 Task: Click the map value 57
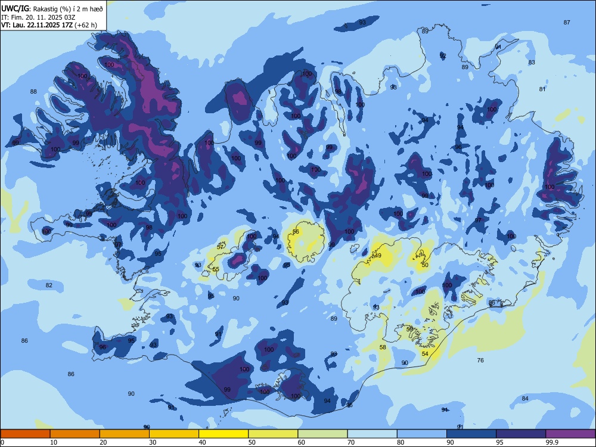pyautogui.click(x=220, y=247)
